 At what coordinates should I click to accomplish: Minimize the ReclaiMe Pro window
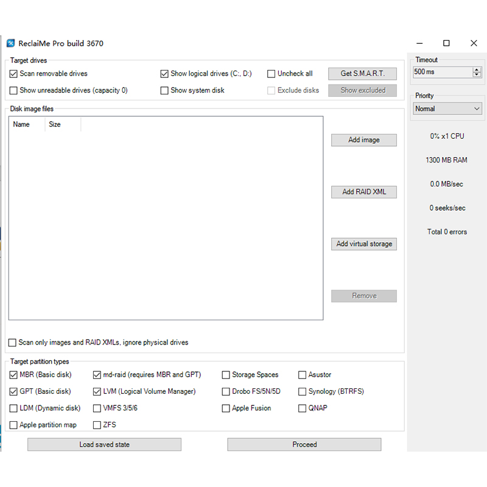click(x=419, y=43)
